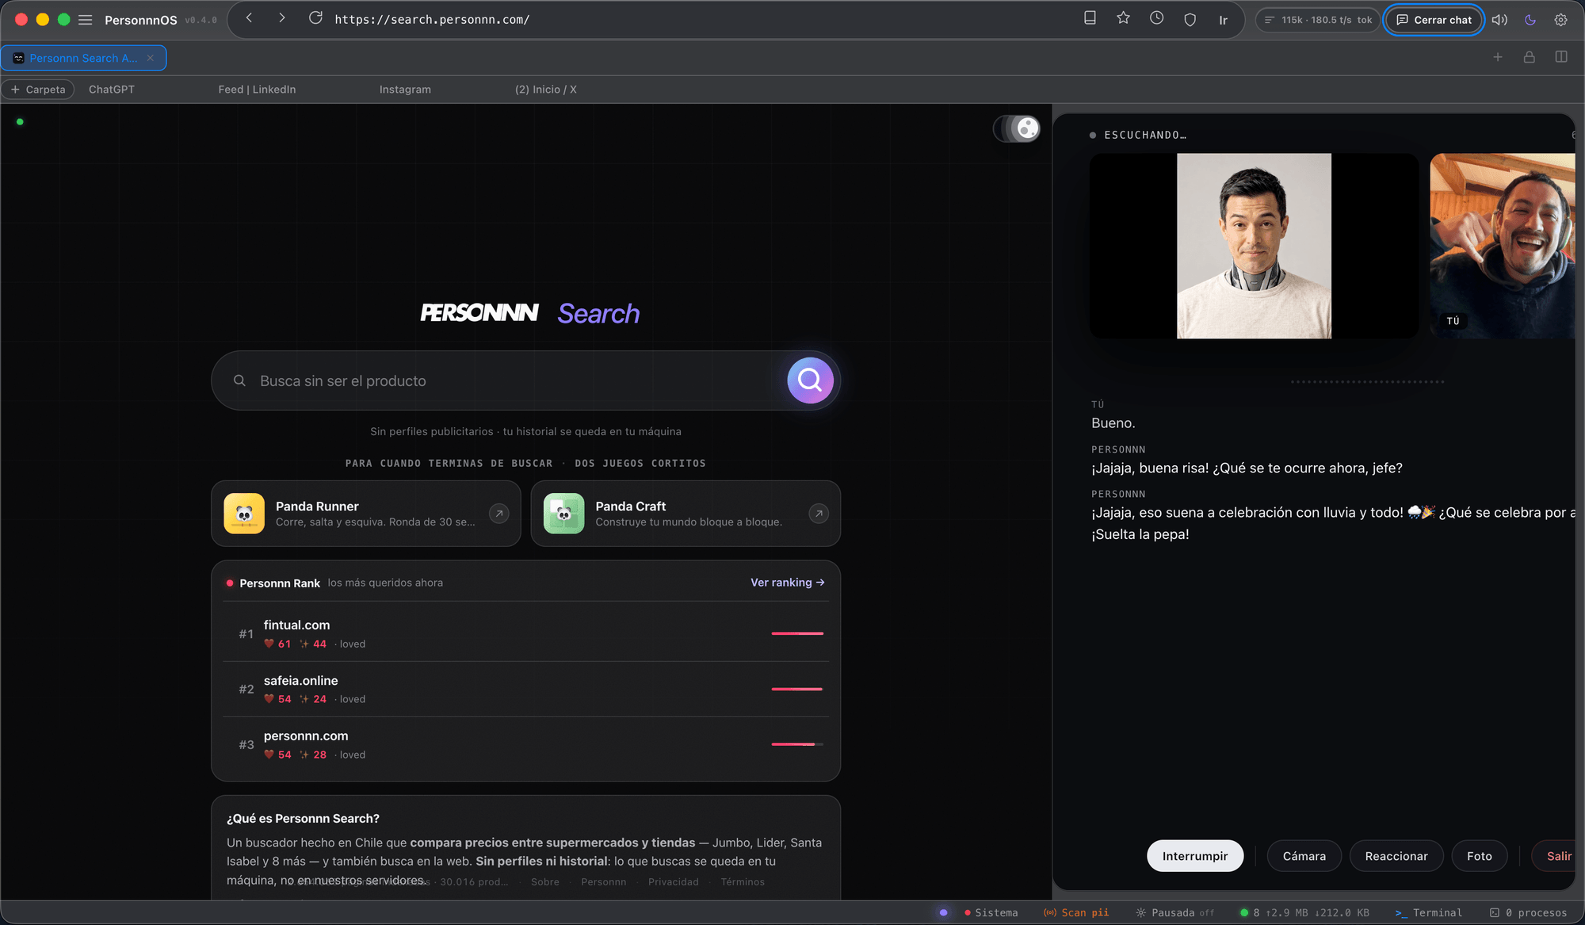Open the privacy shield icon
The height and width of the screenshot is (925, 1585).
coord(1190,20)
